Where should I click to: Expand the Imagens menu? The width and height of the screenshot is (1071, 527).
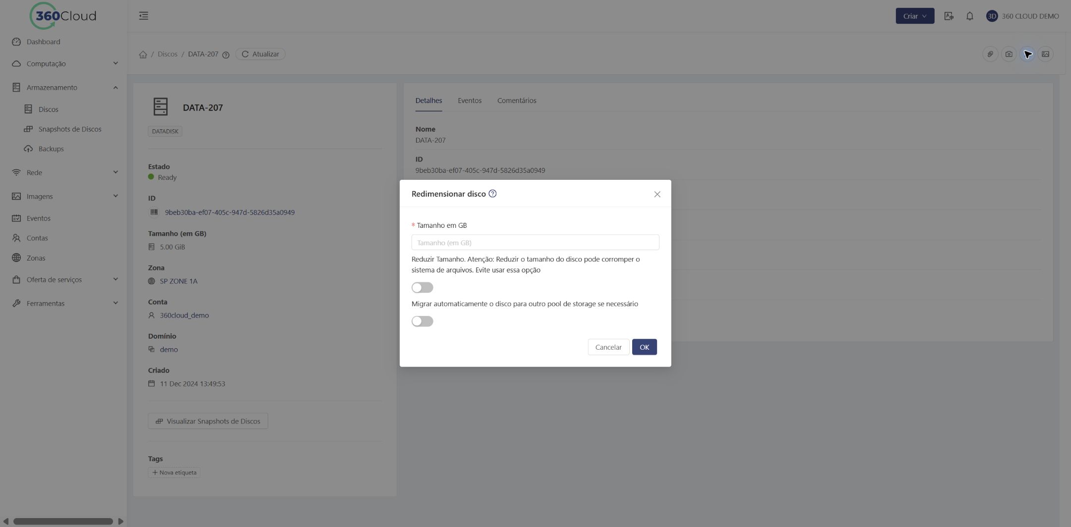coord(63,196)
